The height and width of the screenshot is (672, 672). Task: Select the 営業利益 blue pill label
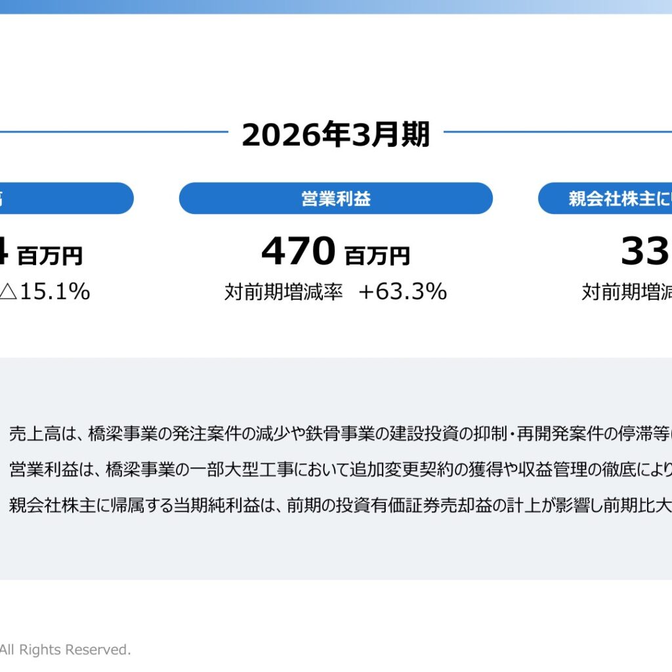pyautogui.click(x=335, y=198)
